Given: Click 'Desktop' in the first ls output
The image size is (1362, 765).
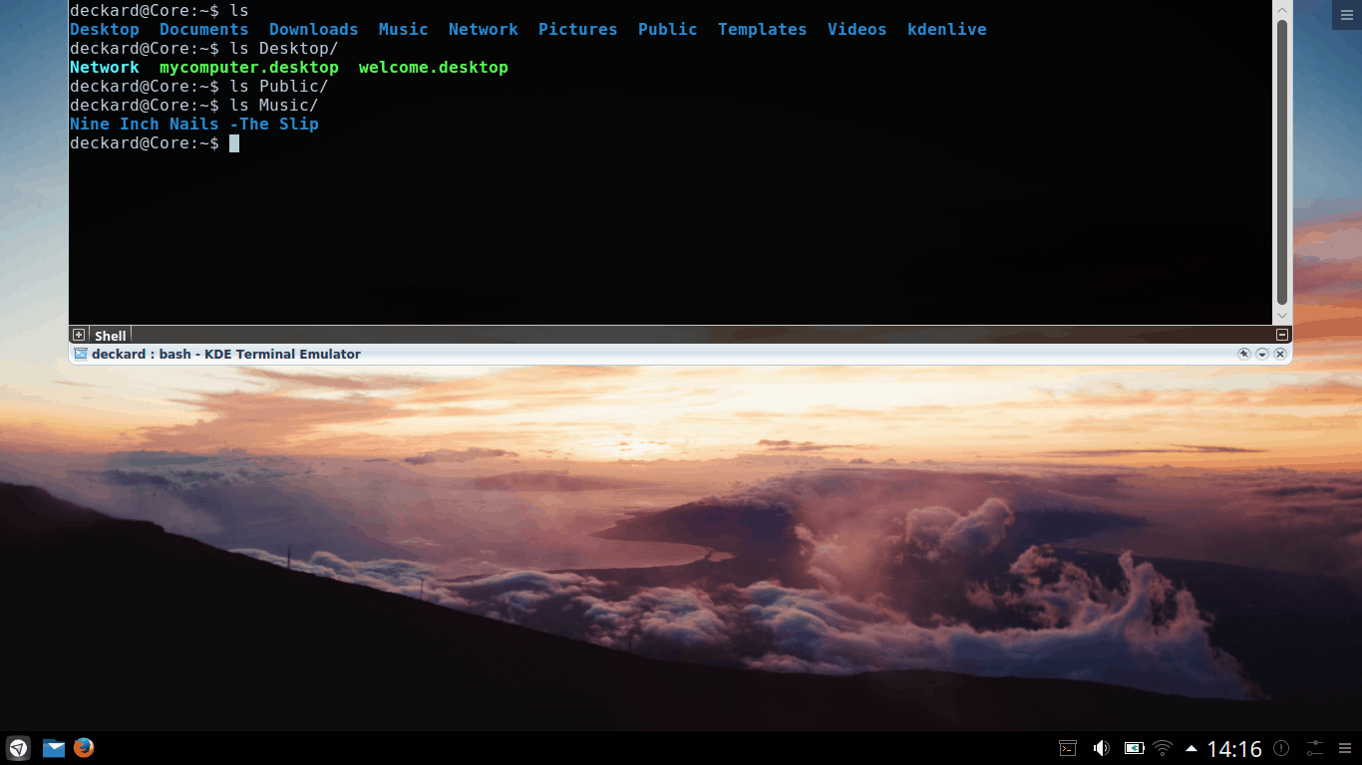Looking at the screenshot, I should 105,29.
